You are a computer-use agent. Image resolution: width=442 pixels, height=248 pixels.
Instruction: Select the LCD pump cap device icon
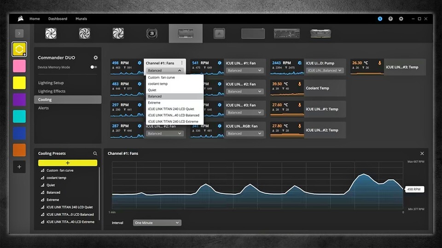point(151,34)
